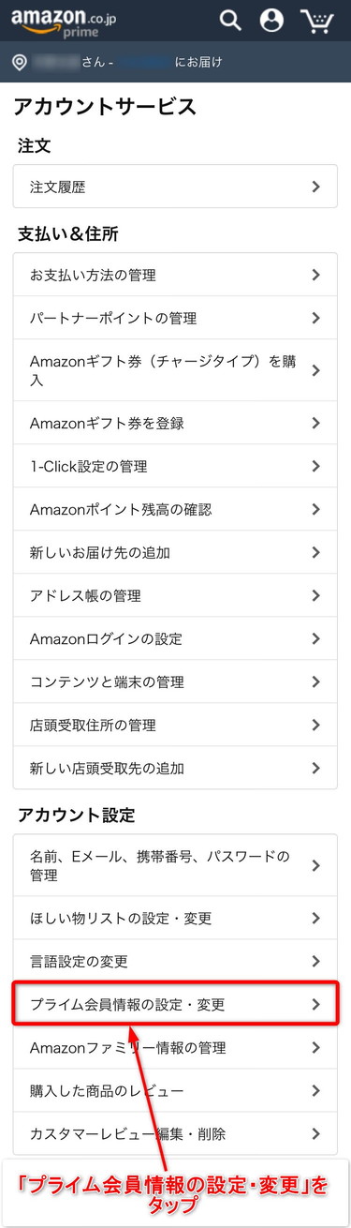Select Amazonログインの設定

[175, 638]
